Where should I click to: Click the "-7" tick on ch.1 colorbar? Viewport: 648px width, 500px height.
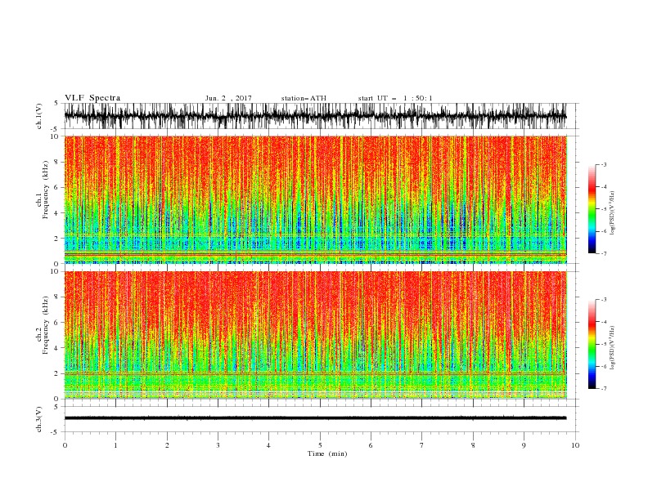click(604, 253)
